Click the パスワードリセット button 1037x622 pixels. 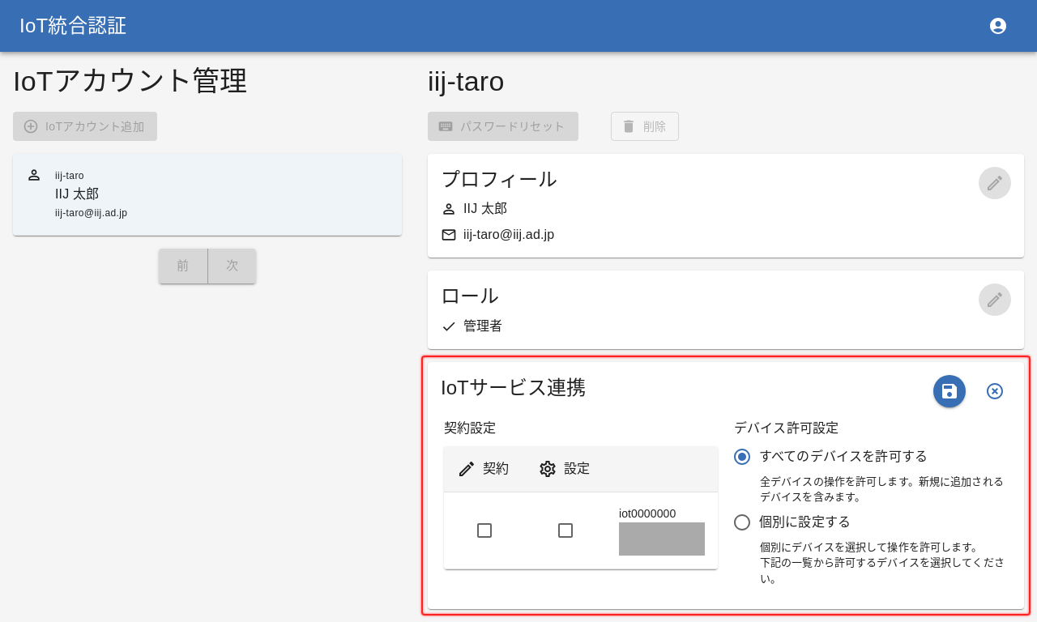[x=503, y=126]
